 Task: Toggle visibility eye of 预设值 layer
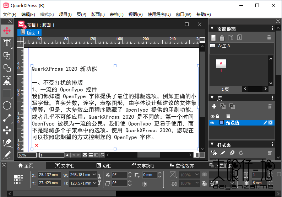[x=212, y=123]
